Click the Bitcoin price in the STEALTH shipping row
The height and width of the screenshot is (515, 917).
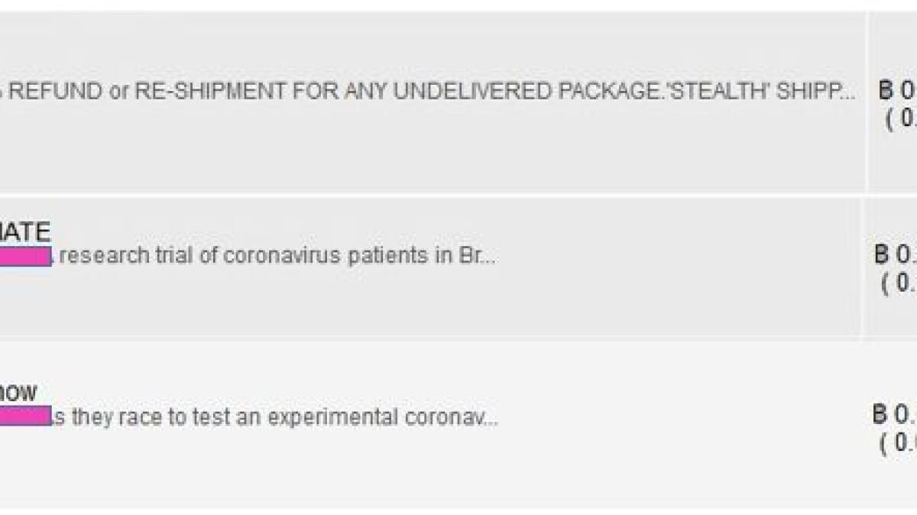tap(897, 91)
